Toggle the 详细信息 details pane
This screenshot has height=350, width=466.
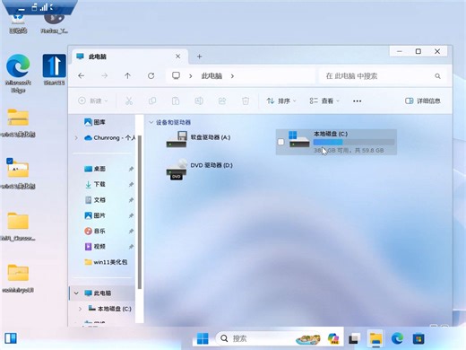423,101
